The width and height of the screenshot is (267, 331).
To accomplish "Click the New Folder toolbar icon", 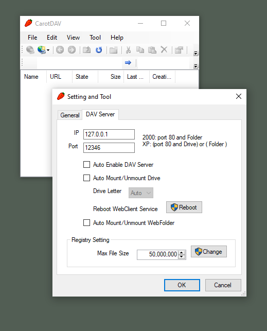I will (x=114, y=50).
